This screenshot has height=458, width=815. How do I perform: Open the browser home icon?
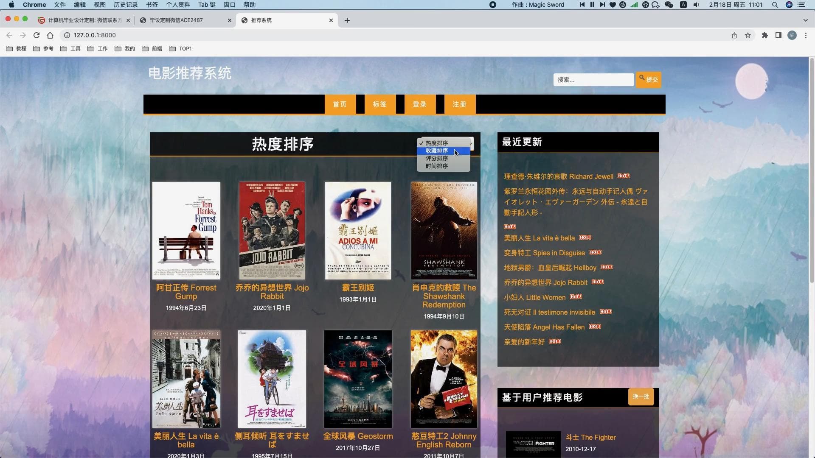50,35
